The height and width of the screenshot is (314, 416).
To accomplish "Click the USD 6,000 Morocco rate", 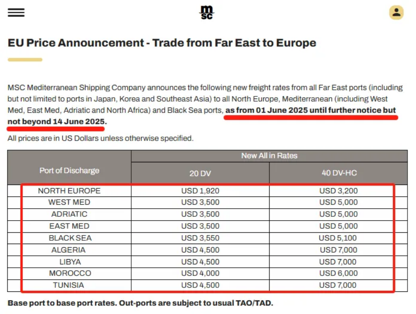I will click(338, 273).
